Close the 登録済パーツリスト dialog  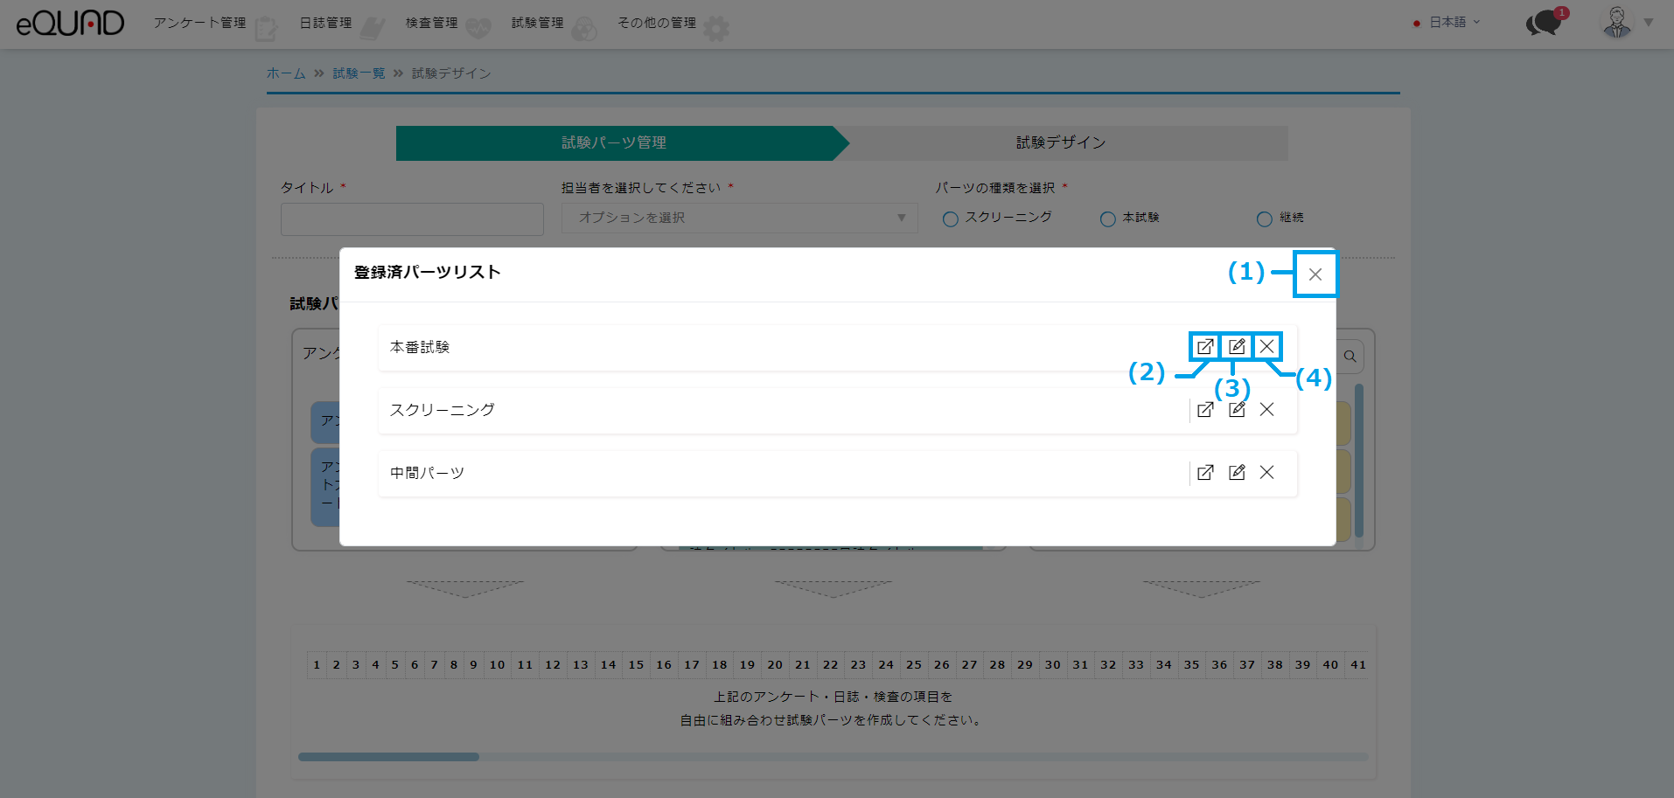[1315, 274]
